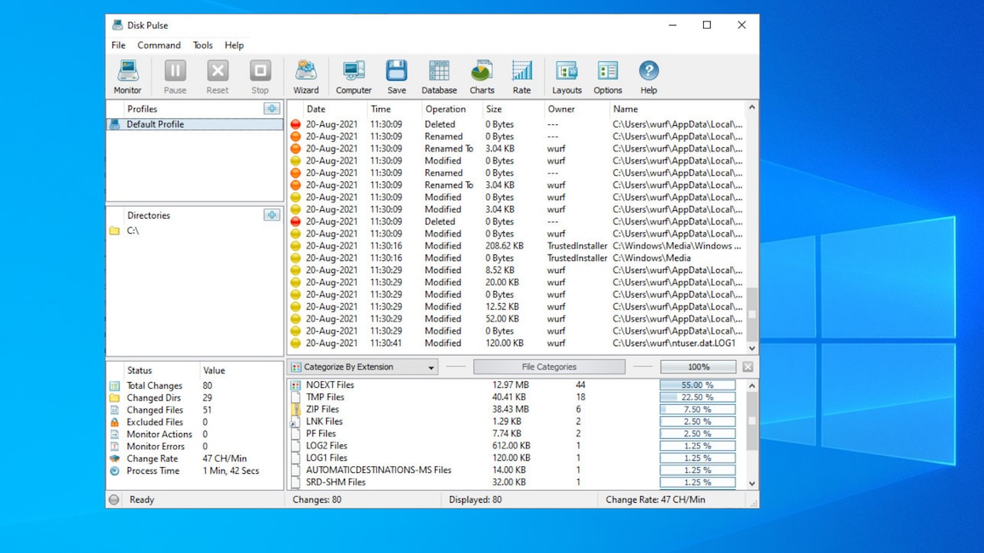The image size is (984, 553).
Task: Click the 100% button
Action: [x=698, y=367]
